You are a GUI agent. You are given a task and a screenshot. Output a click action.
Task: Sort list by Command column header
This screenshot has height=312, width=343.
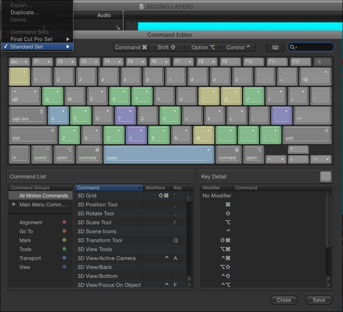coord(108,188)
